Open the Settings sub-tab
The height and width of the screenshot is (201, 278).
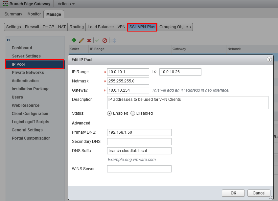coord(13,27)
